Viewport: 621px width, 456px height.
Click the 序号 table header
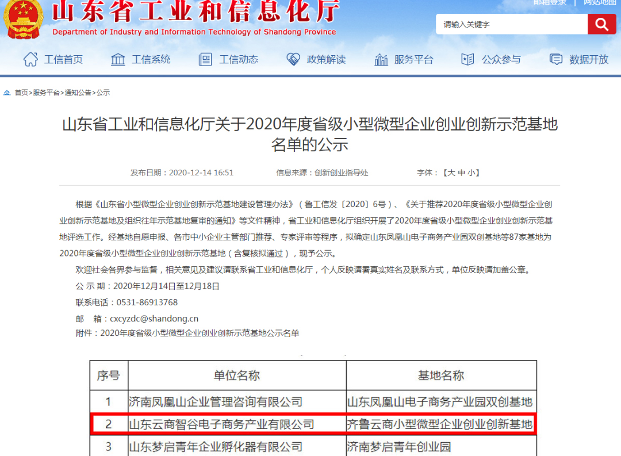coord(109,375)
